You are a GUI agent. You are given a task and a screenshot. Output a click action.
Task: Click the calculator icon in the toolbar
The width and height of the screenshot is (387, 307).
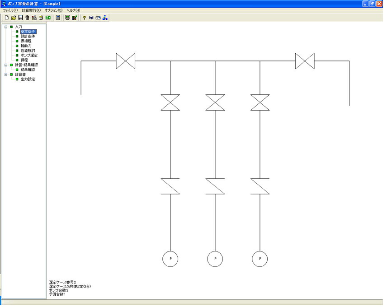coord(58,18)
